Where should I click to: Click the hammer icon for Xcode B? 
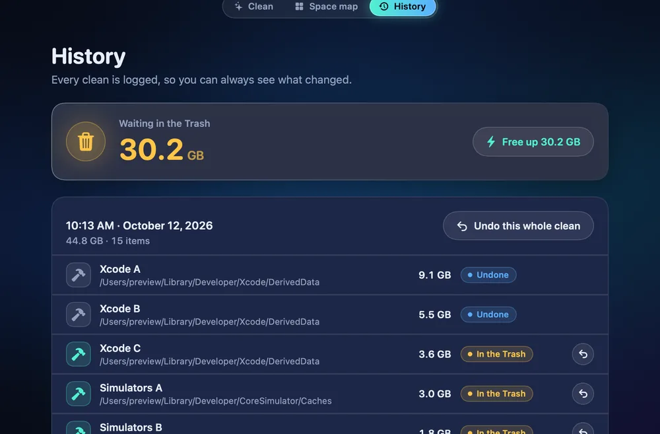pyautogui.click(x=79, y=314)
